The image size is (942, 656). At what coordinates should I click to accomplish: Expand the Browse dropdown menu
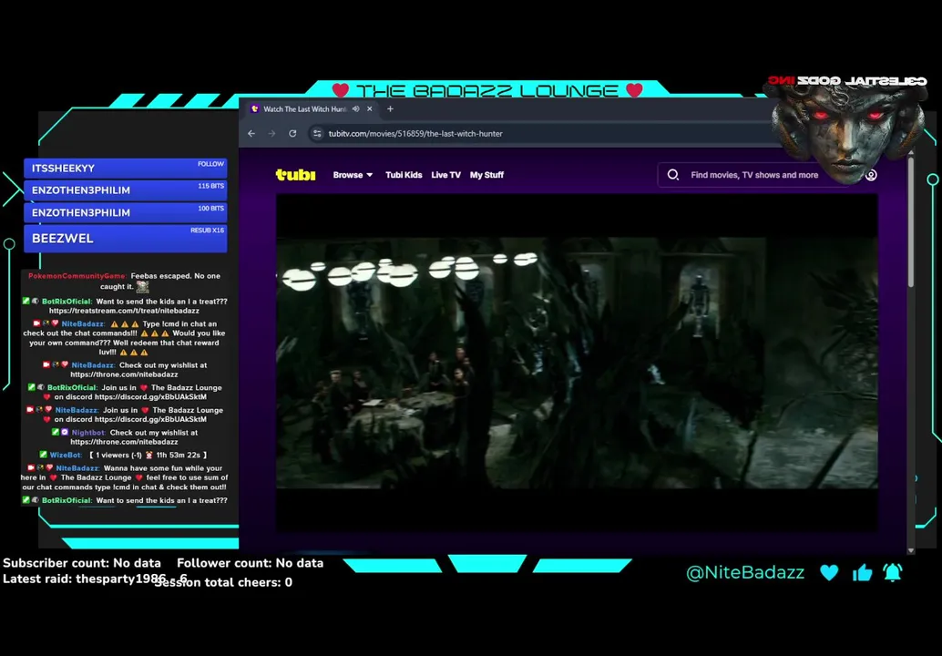[353, 175]
